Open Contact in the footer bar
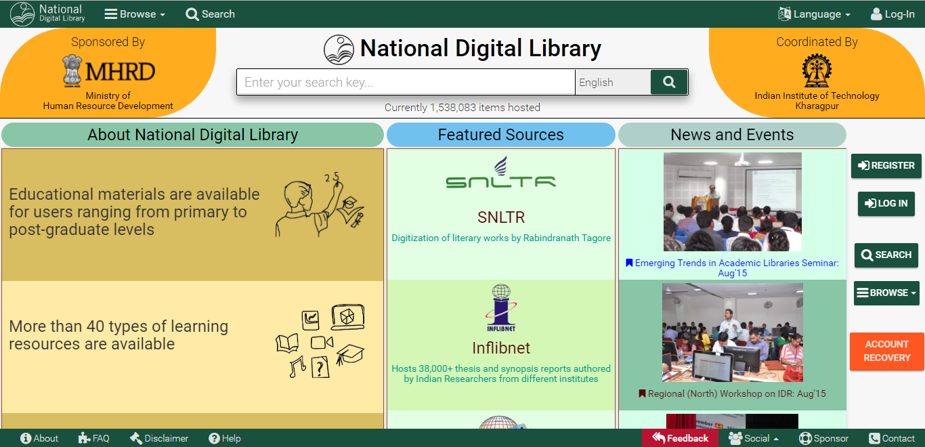This screenshot has height=447, width=925. click(x=892, y=438)
